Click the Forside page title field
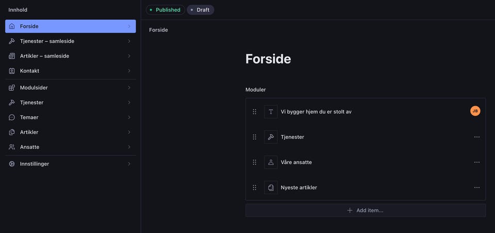This screenshot has height=233, width=495. pos(268,59)
